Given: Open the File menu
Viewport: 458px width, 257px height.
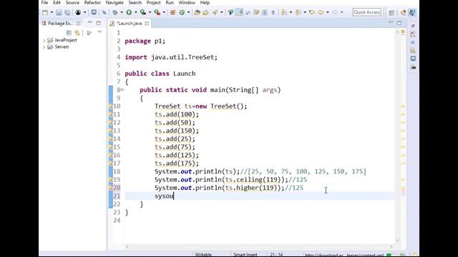Looking at the screenshot, I should click(x=44, y=3).
